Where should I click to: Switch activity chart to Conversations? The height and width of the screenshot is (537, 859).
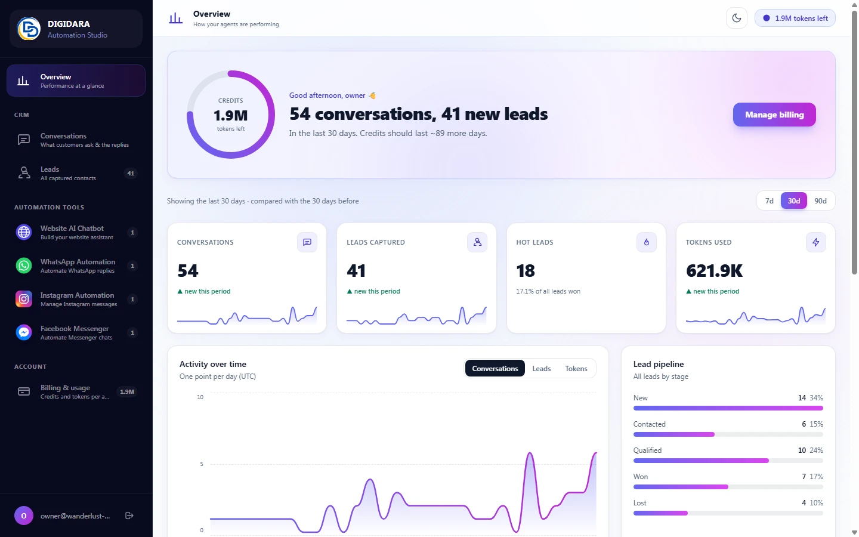pyautogui.click(x=495, y=369)
